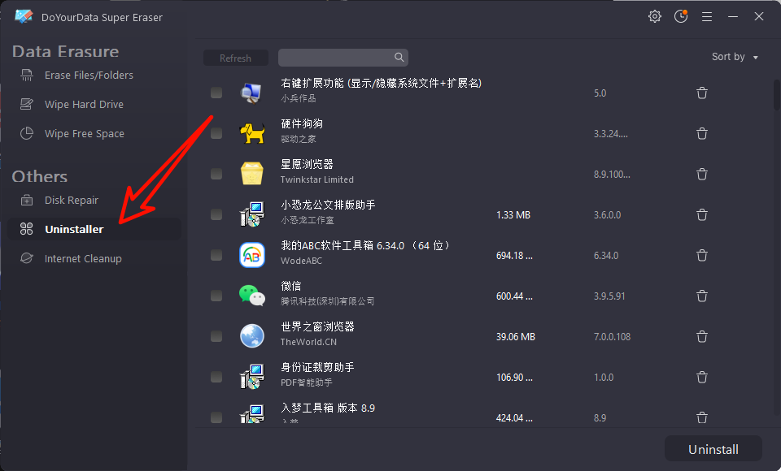Image resolution: width=781 pixels, height=471 pixels.
Task: Tick the checkbox for 右键扩展功能
Action: pyautogui.click(x=216, y=93)
